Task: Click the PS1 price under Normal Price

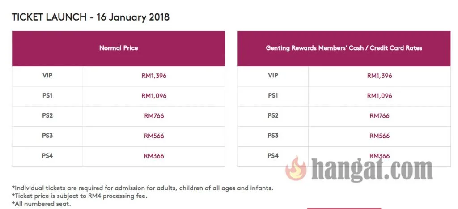Action: pos(154,96)
